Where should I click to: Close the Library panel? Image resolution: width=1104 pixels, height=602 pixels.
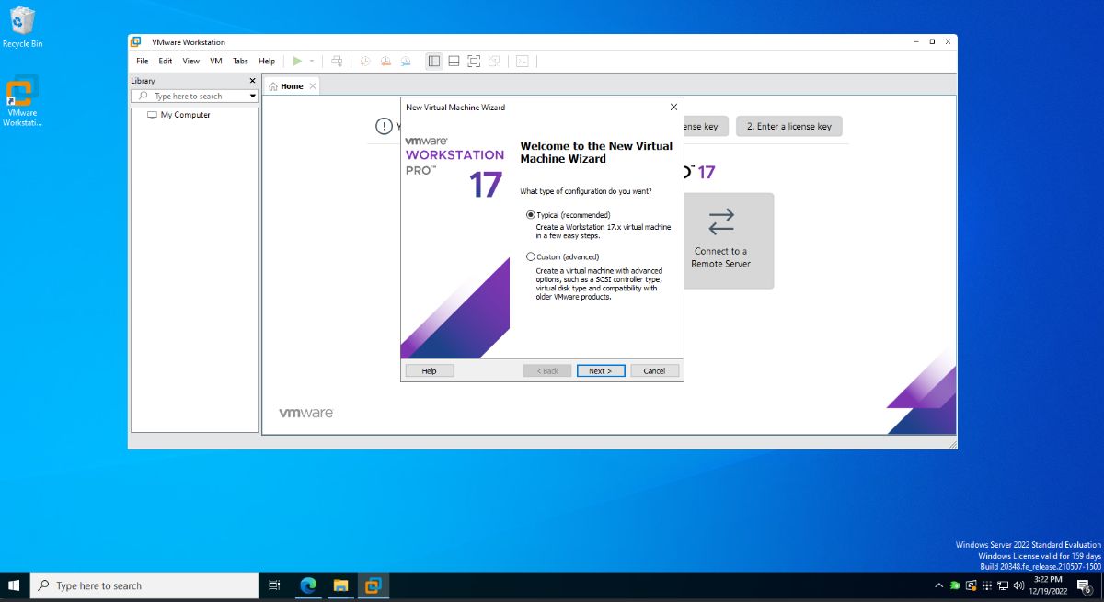(253, 81)
